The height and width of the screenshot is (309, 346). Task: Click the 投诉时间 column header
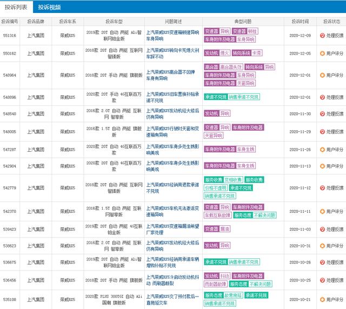[x=300, y=22]
